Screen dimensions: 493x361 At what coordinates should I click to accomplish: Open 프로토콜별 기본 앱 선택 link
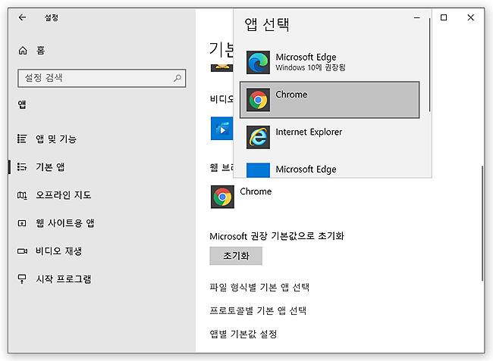click(258, 310)
